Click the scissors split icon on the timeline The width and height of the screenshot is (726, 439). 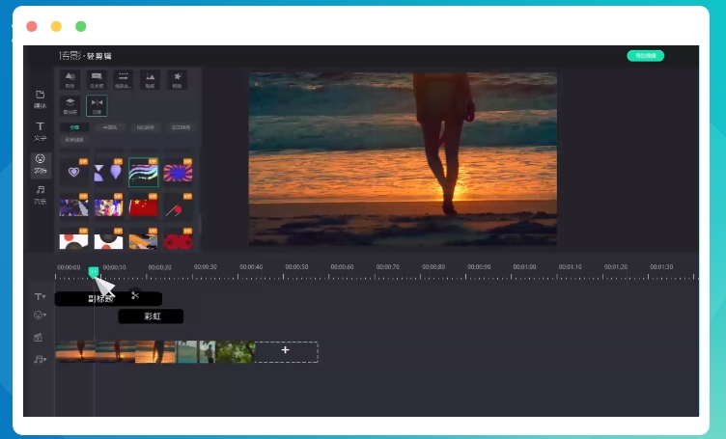(135, 296)
